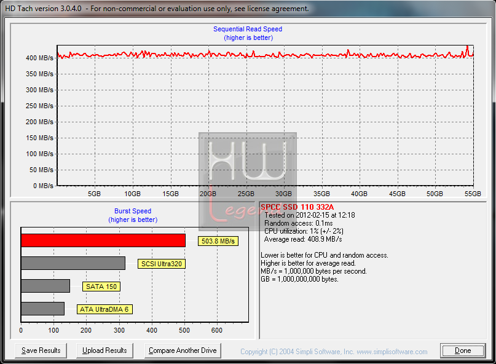Select the ATA UltraDMA 6 gray bar
The width and height of the screenshot is (496, 364).
42,309
